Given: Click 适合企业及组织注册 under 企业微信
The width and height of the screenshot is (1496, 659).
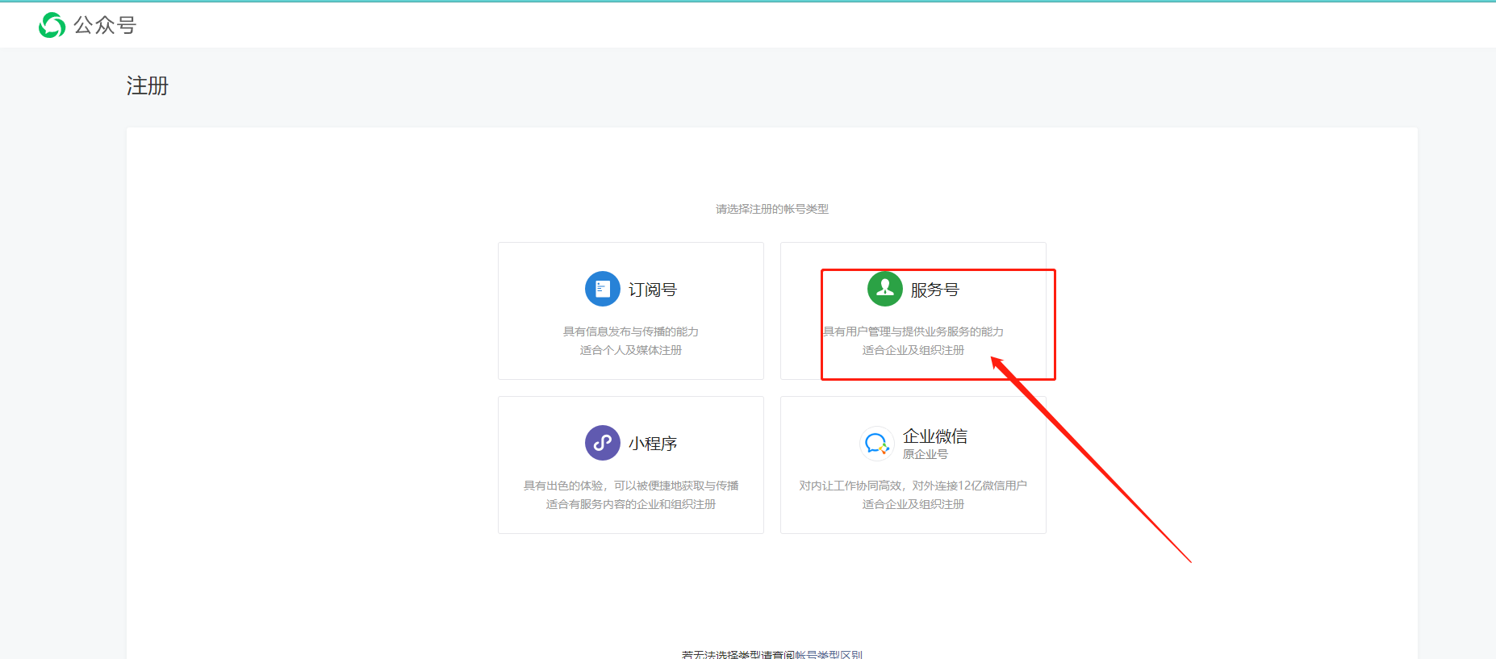Looking at the screenshot, I should [913, 504].
